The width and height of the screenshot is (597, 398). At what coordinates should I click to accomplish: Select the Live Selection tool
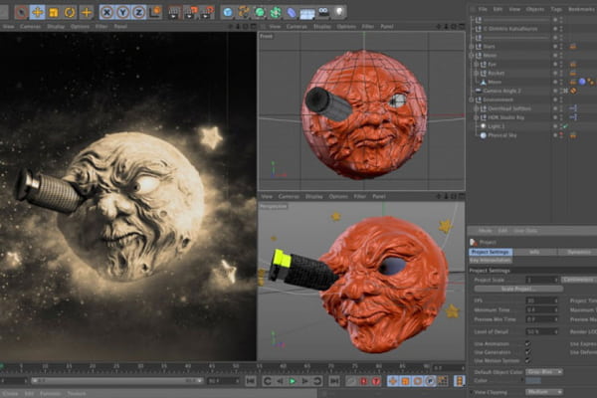tap(21, 12)
